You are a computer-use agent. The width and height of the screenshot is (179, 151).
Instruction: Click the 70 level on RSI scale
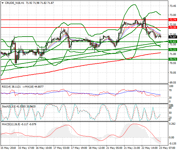(170, 90)
